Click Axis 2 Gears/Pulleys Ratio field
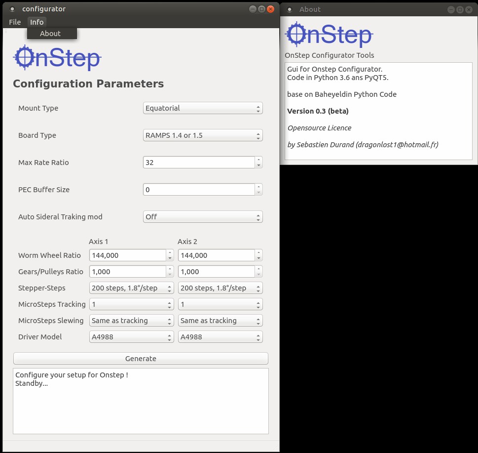478x453 pixels. click(217, 272)
